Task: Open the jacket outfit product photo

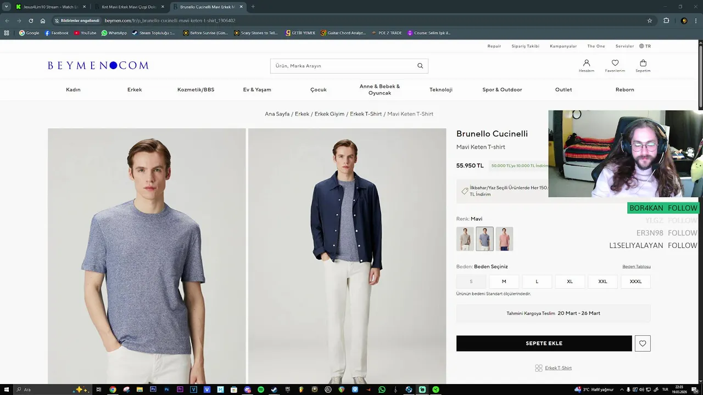Action: (347, 256)
